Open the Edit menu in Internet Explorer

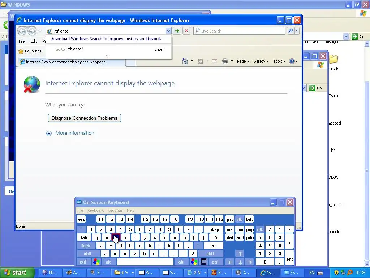(34, 41)
